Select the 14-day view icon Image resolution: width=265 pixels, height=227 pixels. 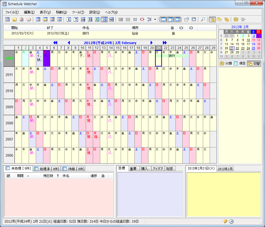click(83, 19)
